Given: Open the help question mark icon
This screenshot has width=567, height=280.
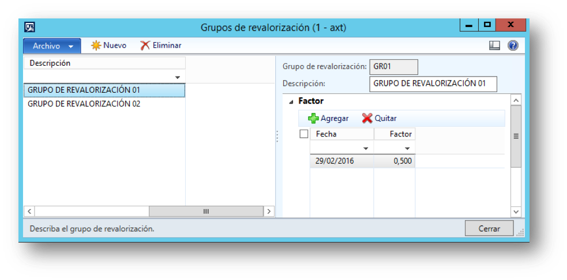Looking at the screenshot, I should tap(513, 46).
